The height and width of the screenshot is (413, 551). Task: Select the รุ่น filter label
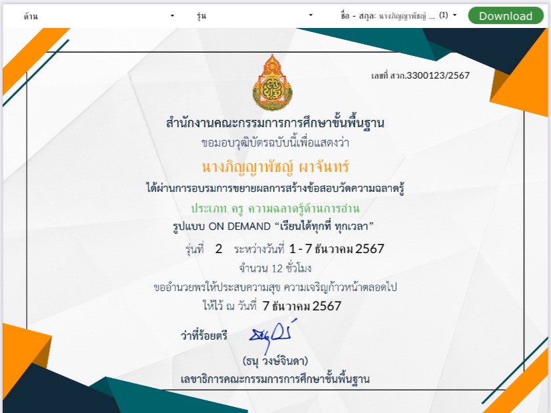pos(202,16)
